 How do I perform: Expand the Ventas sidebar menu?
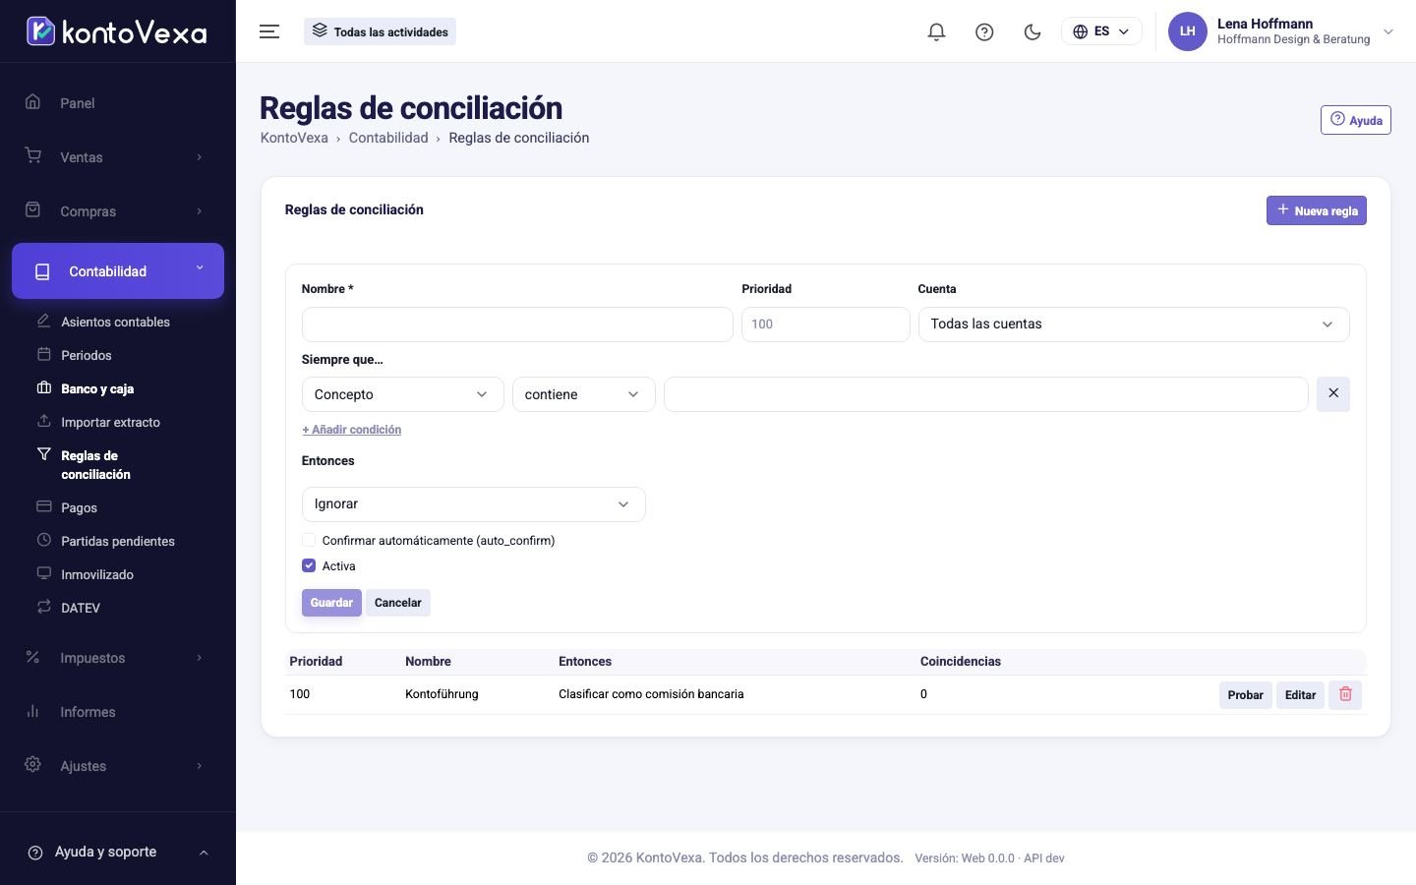(x=118, y=156)
